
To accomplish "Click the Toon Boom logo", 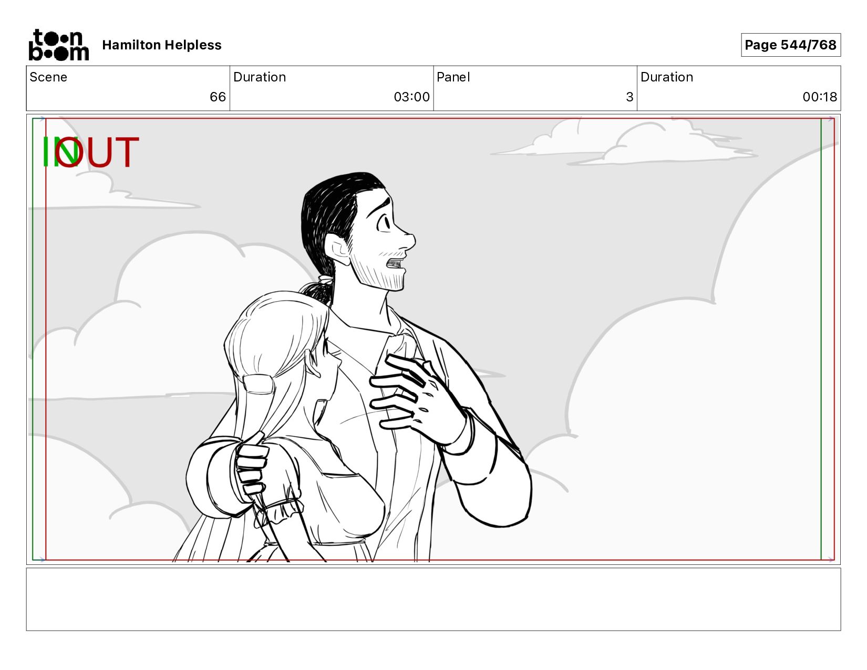I will [59, 45].
